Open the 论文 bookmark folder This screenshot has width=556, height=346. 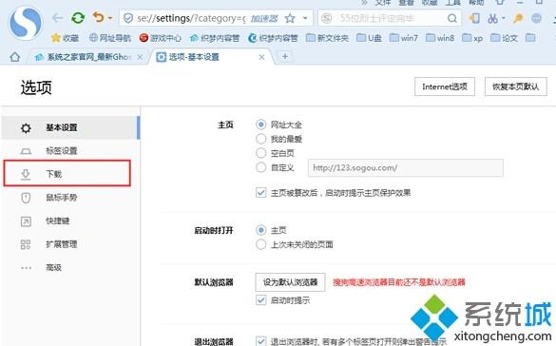tap(504, 38)
